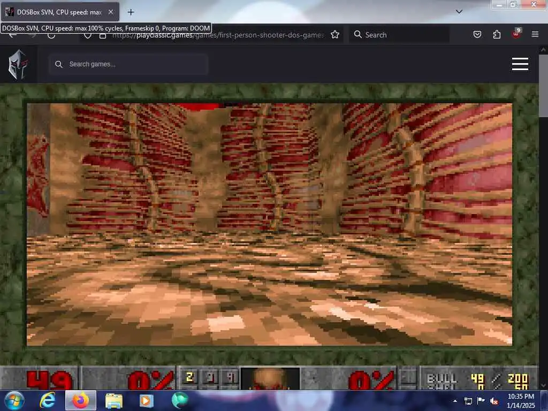Open Windows Media Player from taskbar
This screenshot has width=548, height=411.
click(146, 401)
